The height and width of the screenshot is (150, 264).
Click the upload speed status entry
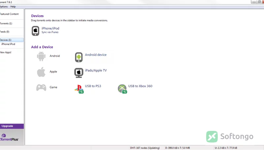pos(226,148)
